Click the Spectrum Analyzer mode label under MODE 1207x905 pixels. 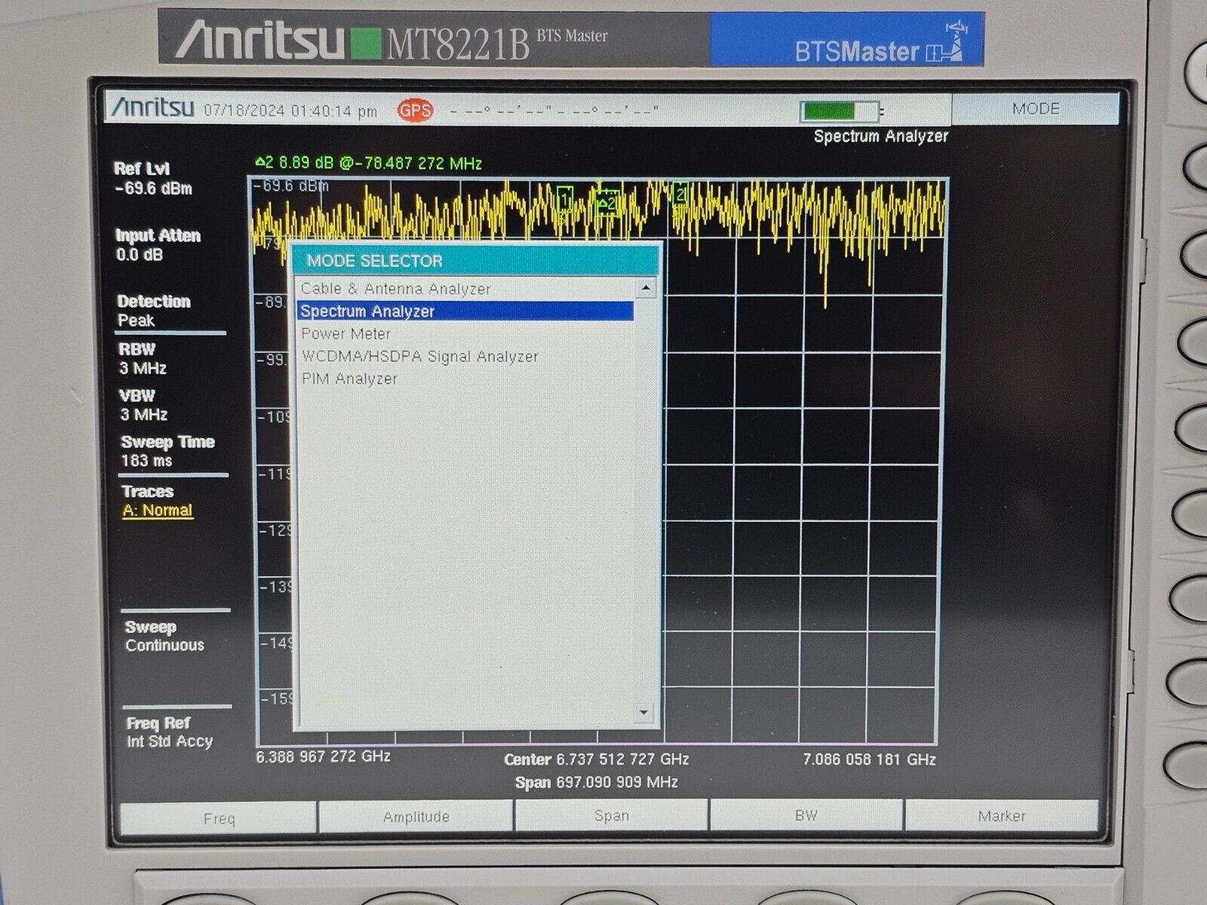click(880, 137)
